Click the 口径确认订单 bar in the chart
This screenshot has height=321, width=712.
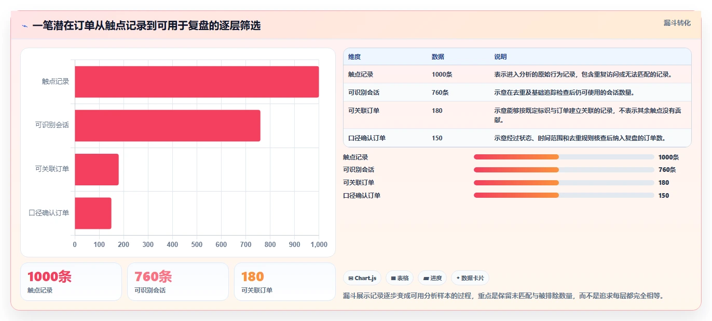pos(93,213)
